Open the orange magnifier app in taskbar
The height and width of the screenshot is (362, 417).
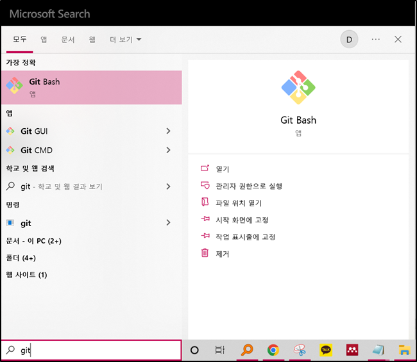coord(247,350)
